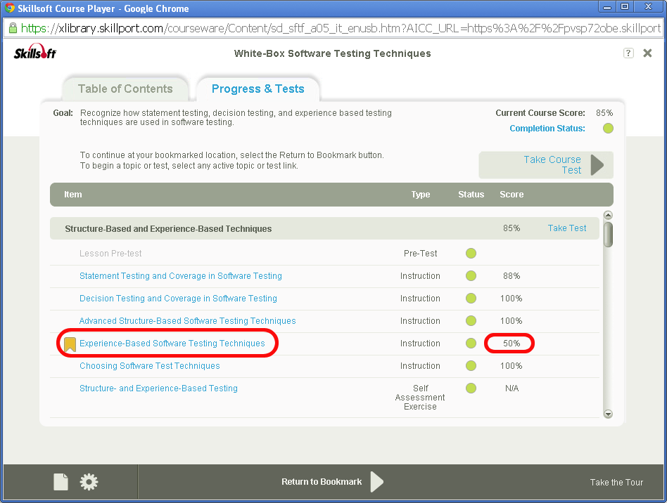Viewport: 667px width, 503px height.
Task: Open Choosing Software Test Techniques topic
Action: (149, 366)
